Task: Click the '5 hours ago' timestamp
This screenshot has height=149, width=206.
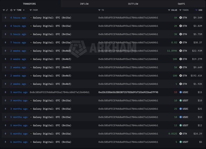Action: click(x=18, y=34)
